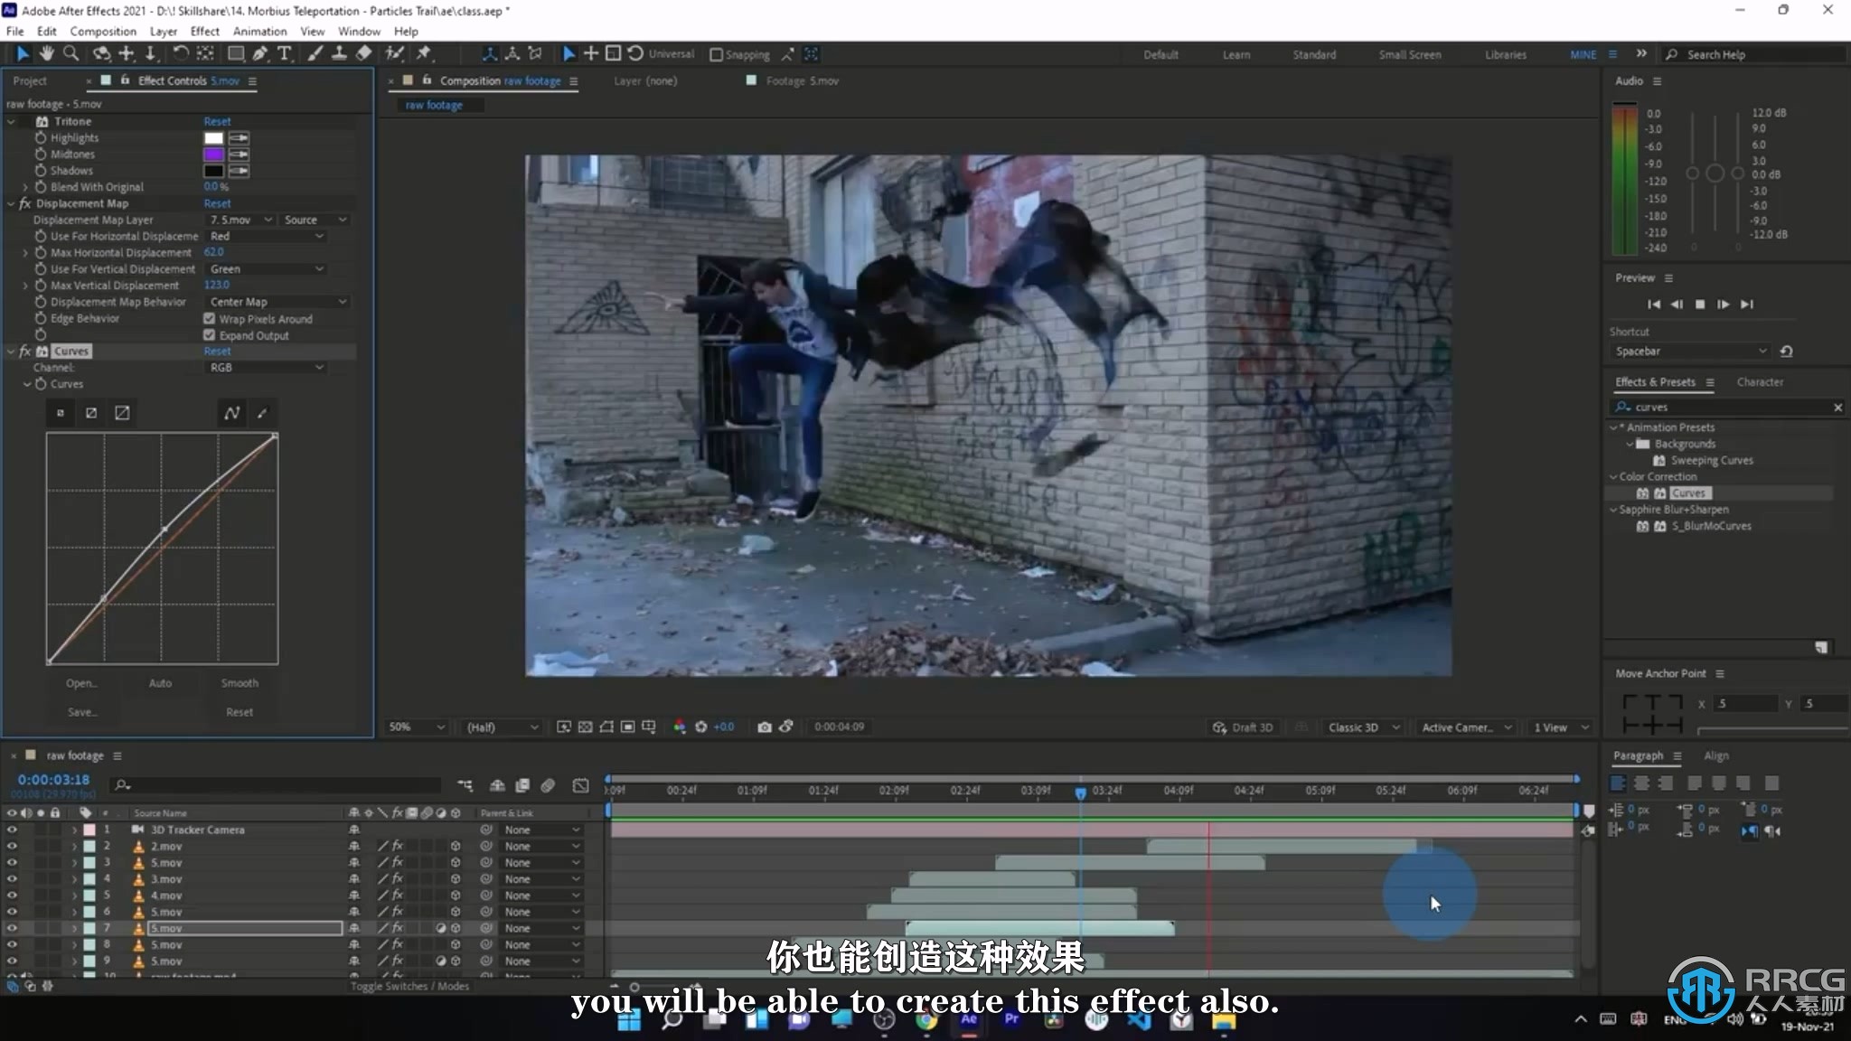
Task: Open Premiere Pro from the taskbar
Action: (x=1011, y=1019)
